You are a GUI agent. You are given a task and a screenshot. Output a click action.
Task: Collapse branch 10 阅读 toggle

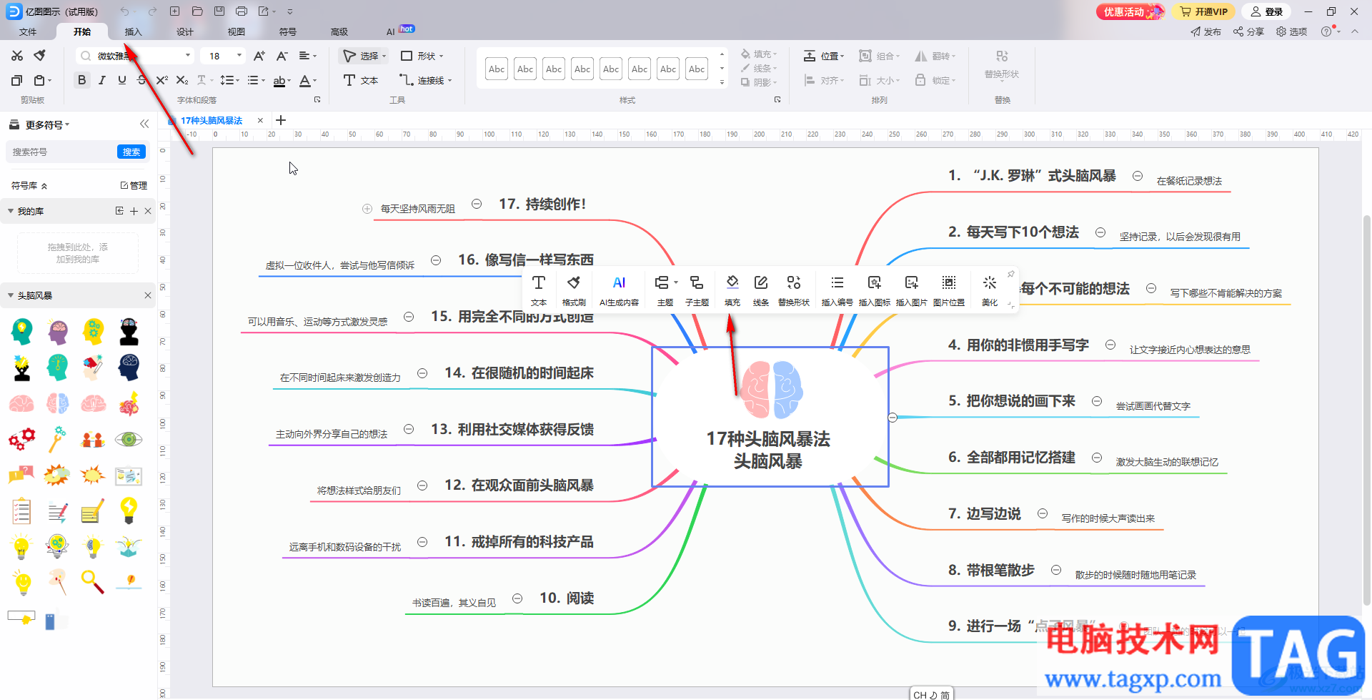[x=517, y=598]
